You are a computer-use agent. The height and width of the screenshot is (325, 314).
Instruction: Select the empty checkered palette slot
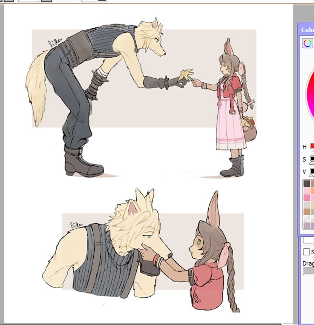[307, 219]
